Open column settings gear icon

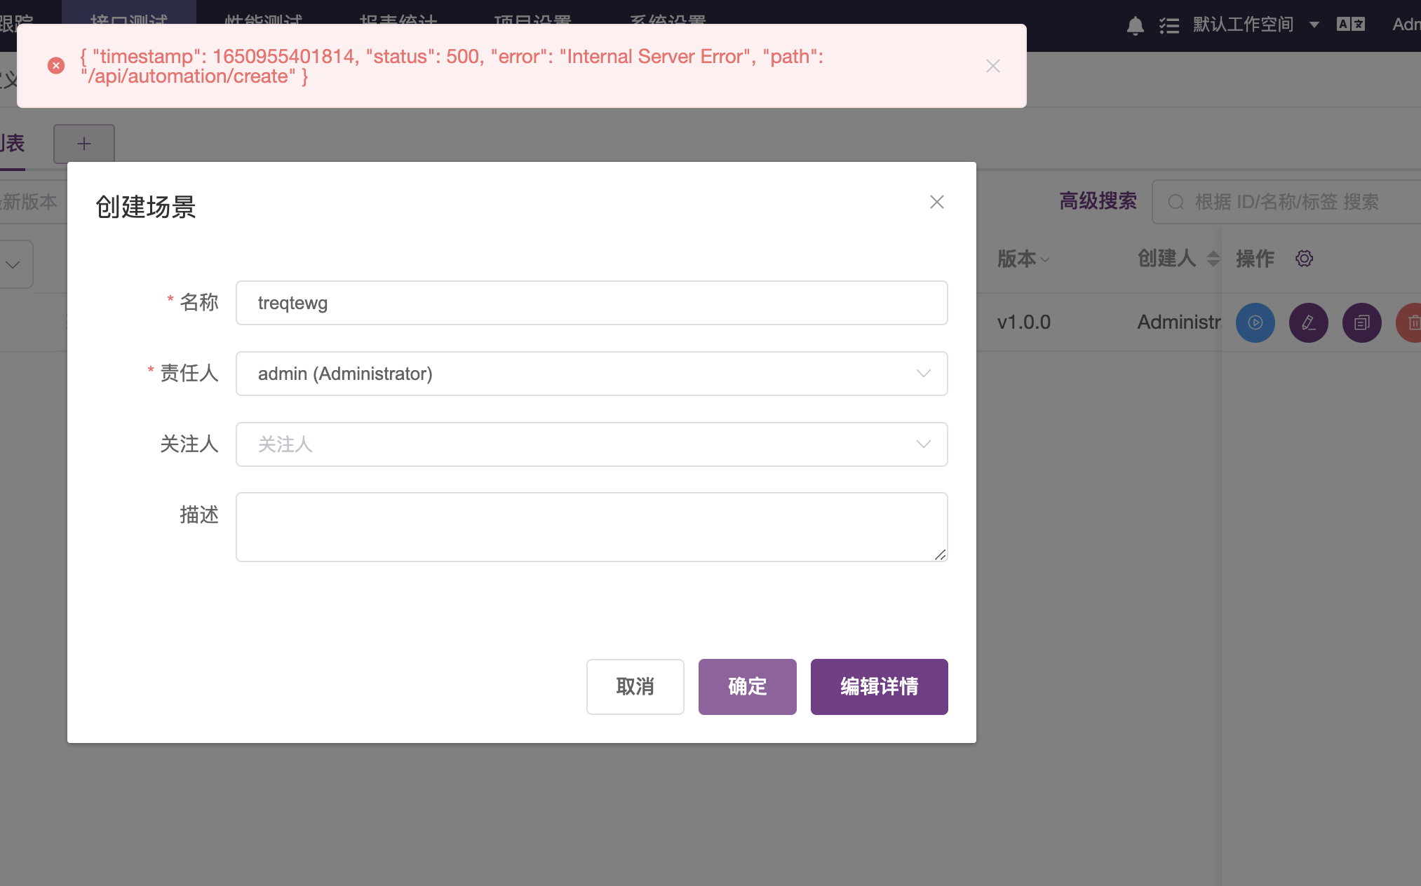[x=1304, y=259]
